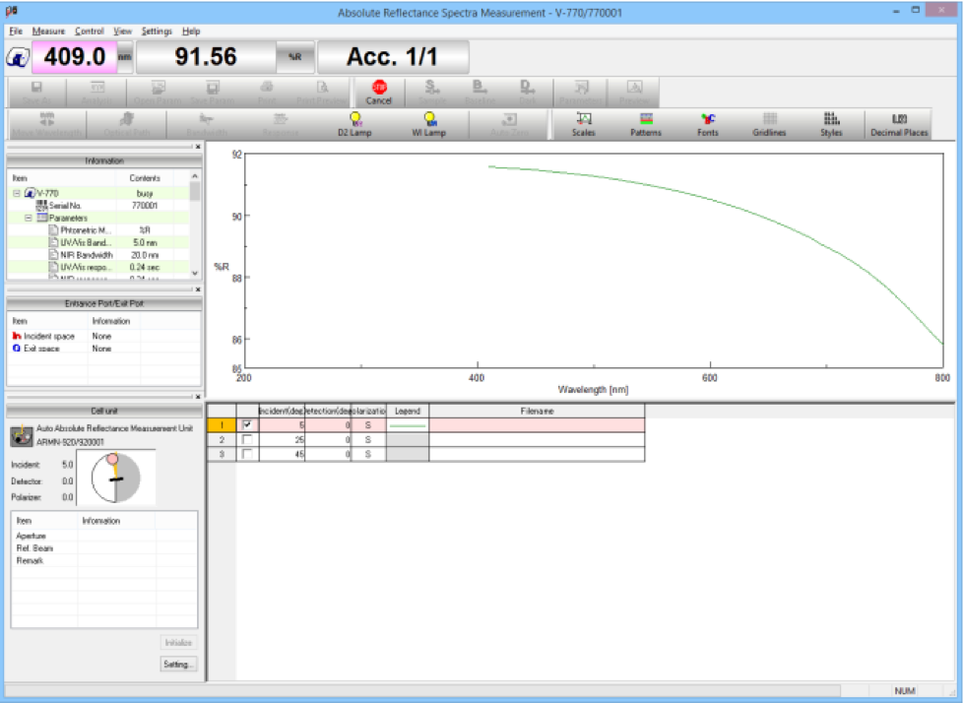
Task: Open the Measure menu
Action: [47, 31]
